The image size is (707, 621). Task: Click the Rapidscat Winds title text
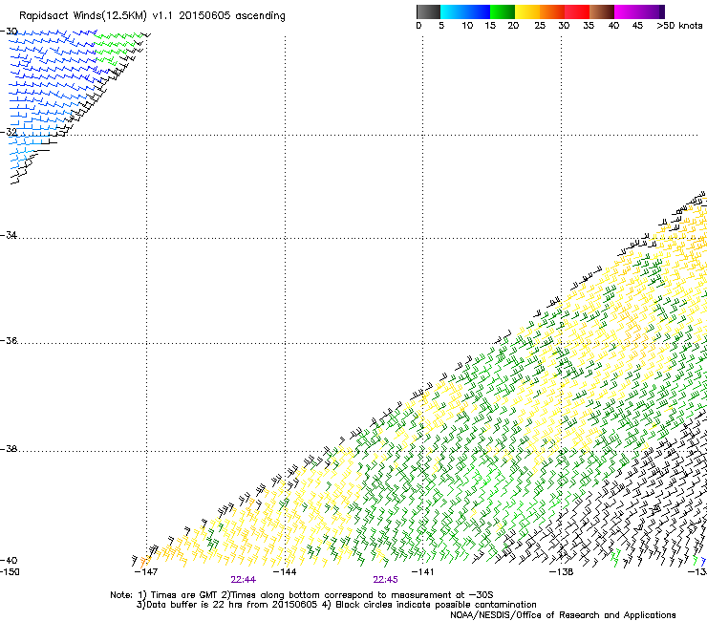click(x=152, y=16)
